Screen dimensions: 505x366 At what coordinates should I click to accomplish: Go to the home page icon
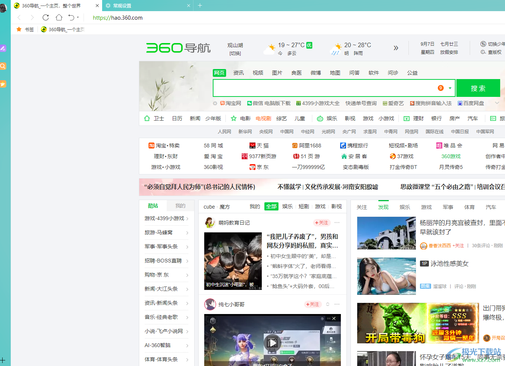[x=59, y=17]
